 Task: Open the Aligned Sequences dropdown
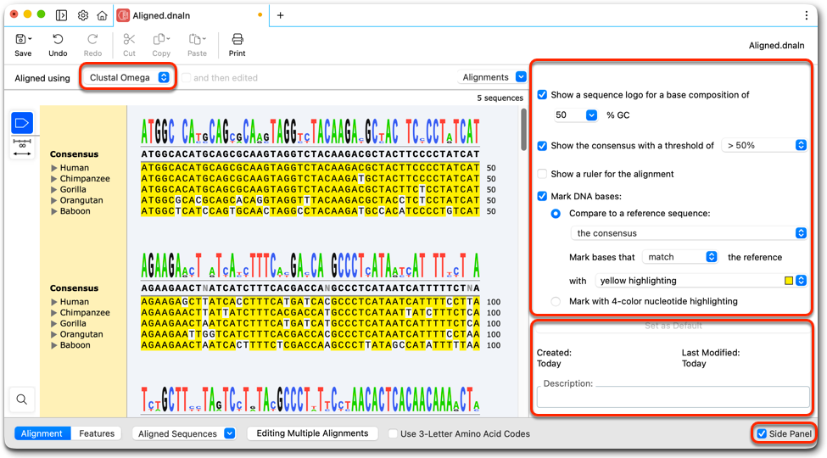tap(183, 433)
